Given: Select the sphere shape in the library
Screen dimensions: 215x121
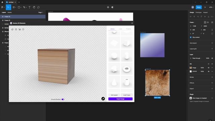Looking at the screenshot, I should coord(114,56).
